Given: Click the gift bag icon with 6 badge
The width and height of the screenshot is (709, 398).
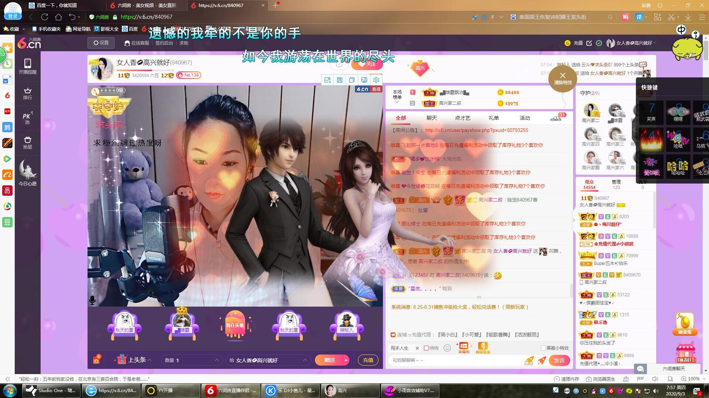Looking at the screenshot, I should 96,359.
